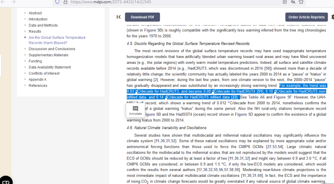This screenshot has width=334, height=184.
Task: Jump to the Abstract section
Action: 35,13
